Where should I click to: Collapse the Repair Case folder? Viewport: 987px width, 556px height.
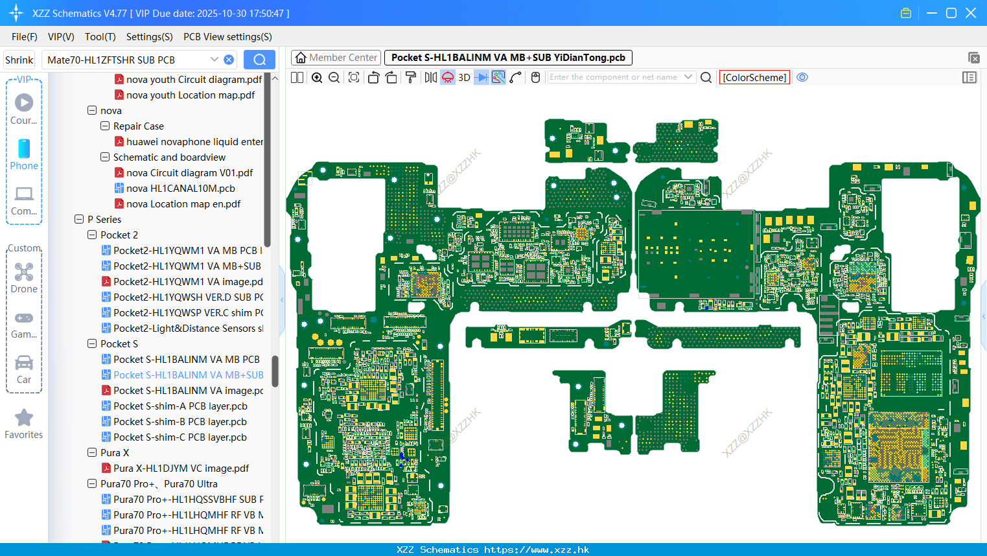click(x=105, y=126)
